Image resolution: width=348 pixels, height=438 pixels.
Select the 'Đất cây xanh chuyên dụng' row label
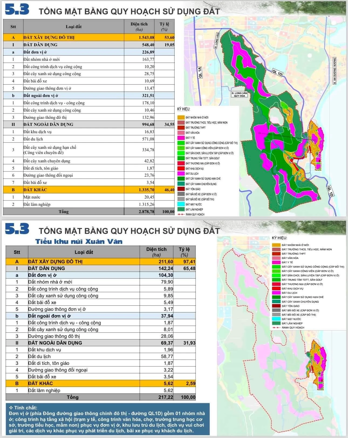tap(47, 161)
